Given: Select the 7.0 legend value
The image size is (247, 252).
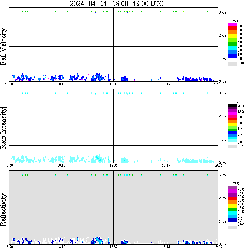Looking at the screenshot, I should click(x=240, y=30).
